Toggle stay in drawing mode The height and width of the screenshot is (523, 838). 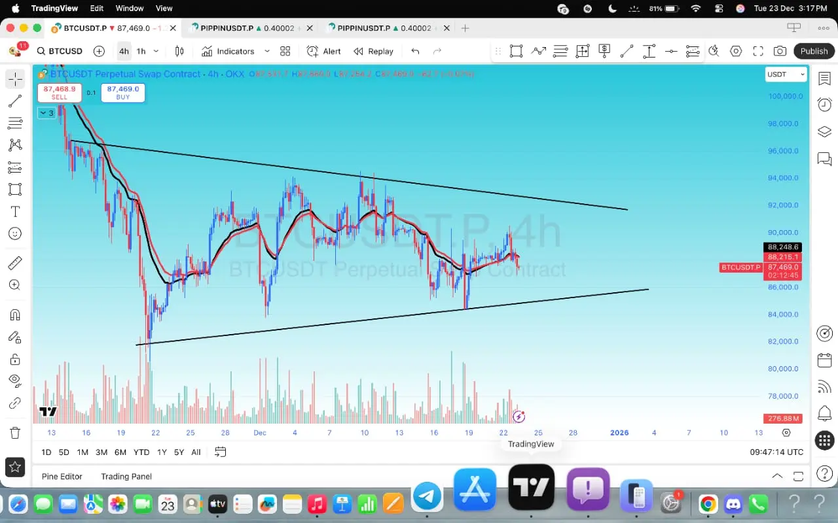point(15,337)
